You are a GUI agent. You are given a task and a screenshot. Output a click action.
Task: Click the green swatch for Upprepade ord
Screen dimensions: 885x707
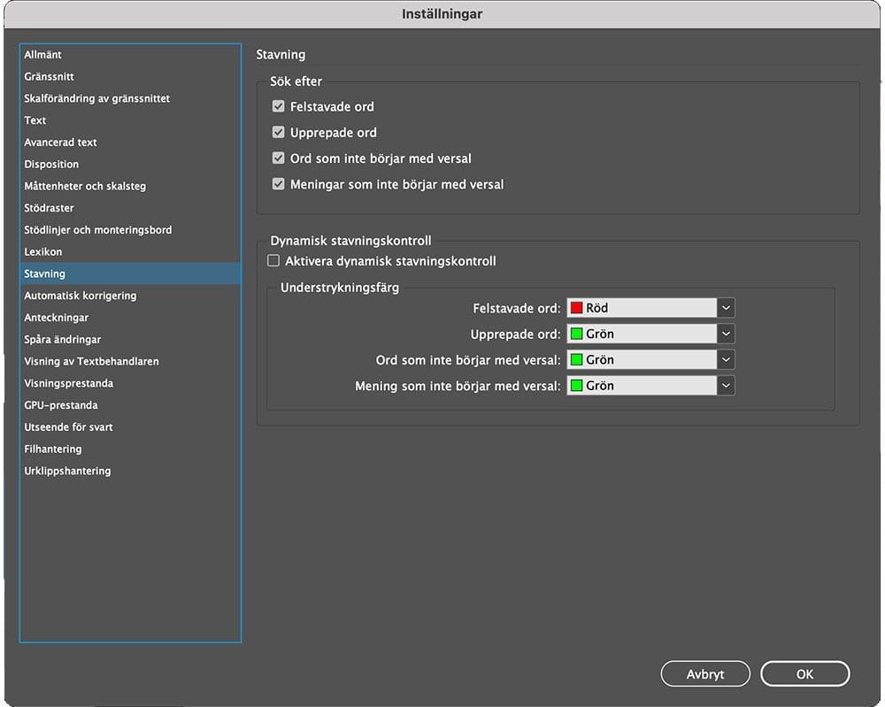coord(576,334)
